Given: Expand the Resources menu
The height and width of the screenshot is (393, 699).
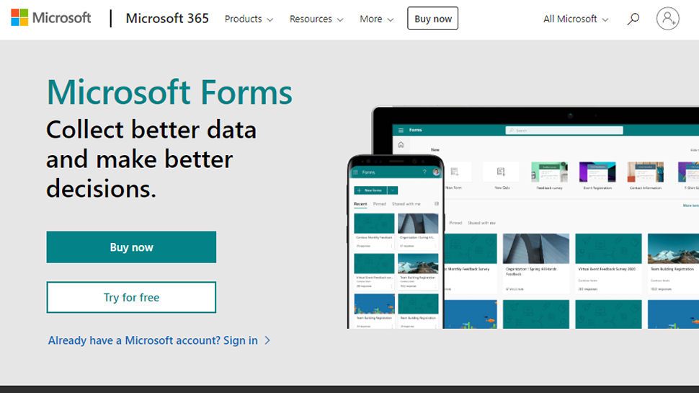Looking at the screenshot, I should (x=316, y=19).
